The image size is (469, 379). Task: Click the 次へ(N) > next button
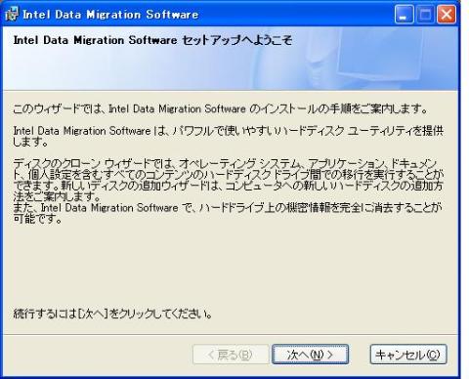(310, 355)
